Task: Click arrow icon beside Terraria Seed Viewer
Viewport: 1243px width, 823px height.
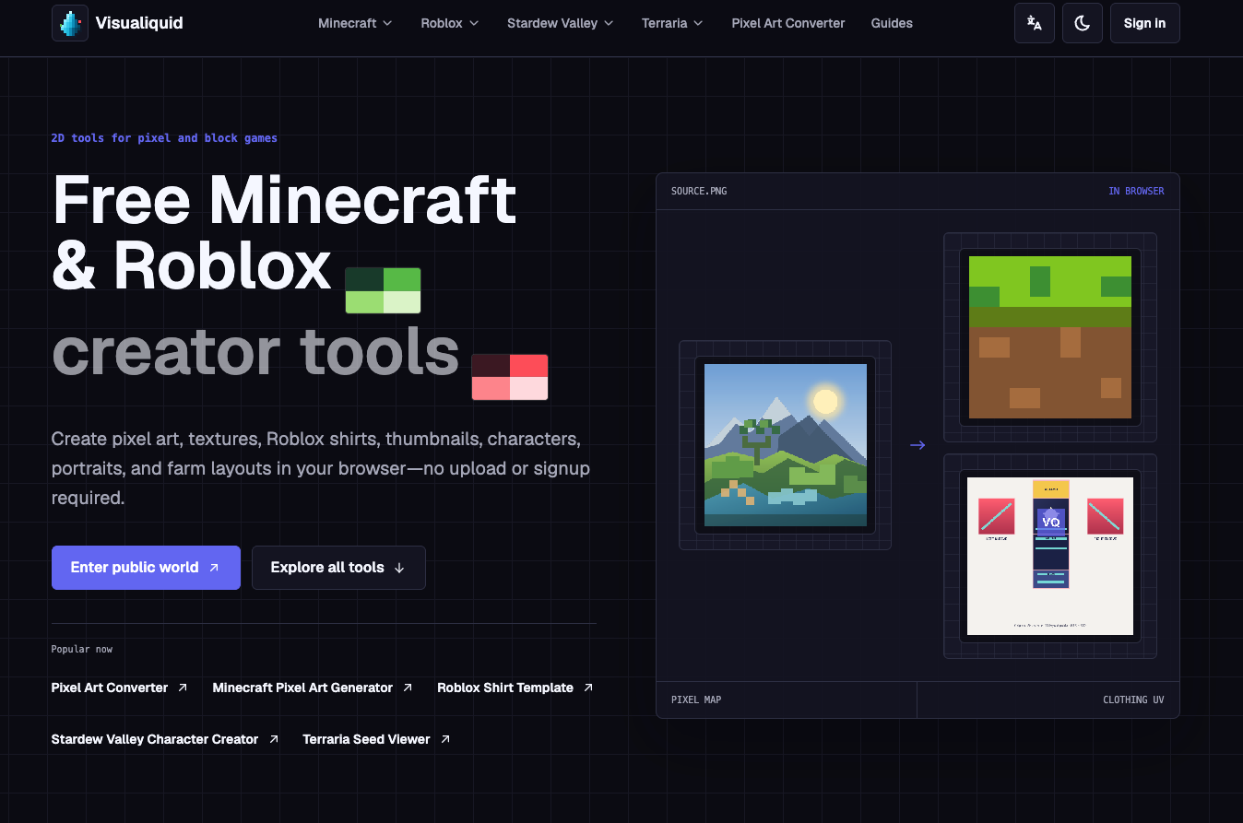Action: pos(445,739)
